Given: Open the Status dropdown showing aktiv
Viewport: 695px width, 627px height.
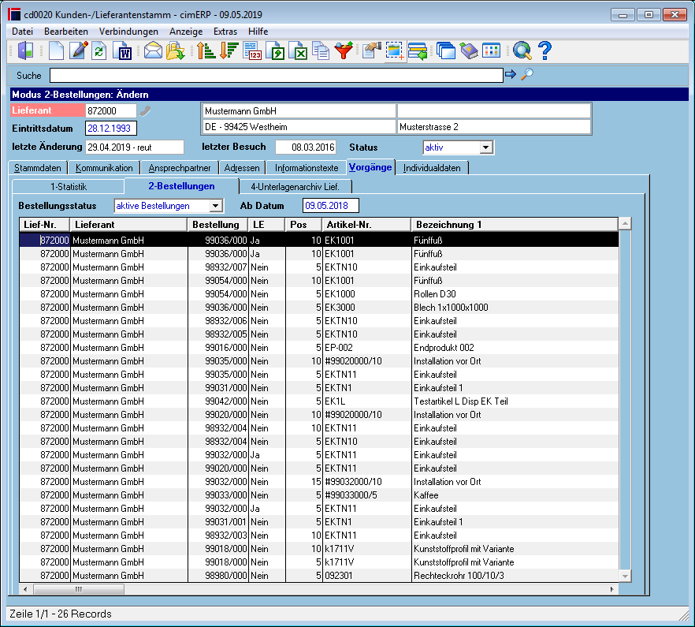Looking at the screenshot, I should click(485, 147).
